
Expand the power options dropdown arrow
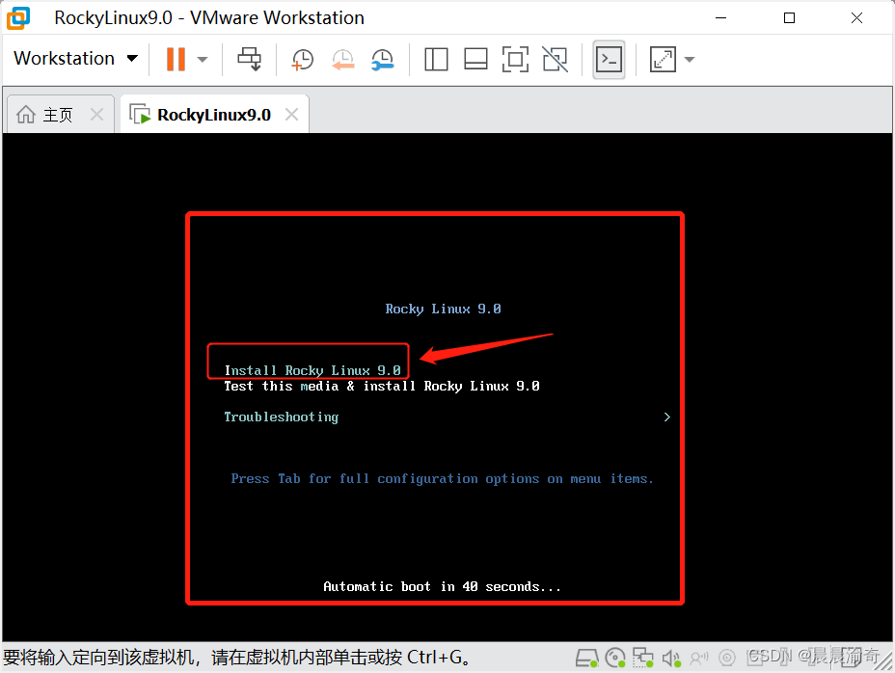tap(203, 60)
